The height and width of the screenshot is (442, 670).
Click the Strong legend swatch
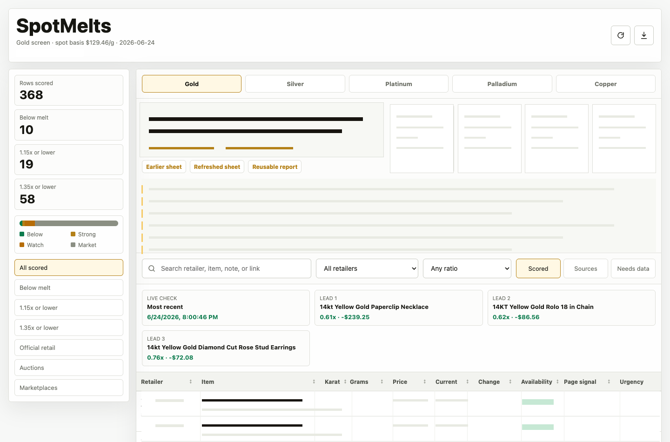[73, 234]
